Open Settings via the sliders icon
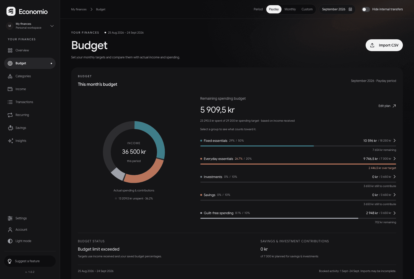The height and width of the screenshot is (279, 414). 10,218
